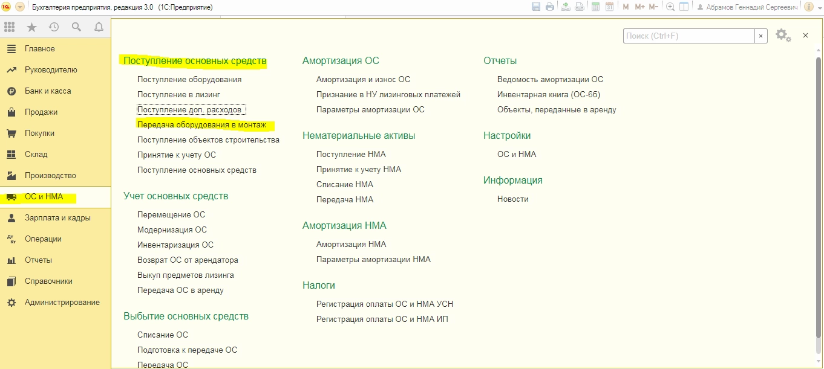Click the information 'i' icon
Image resolution: width=824 pixels, height=369 pixels.
point(808,7)
